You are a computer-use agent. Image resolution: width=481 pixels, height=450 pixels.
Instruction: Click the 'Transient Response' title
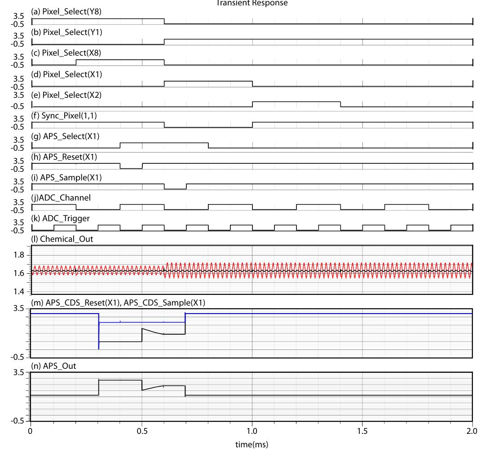point(252,3)
